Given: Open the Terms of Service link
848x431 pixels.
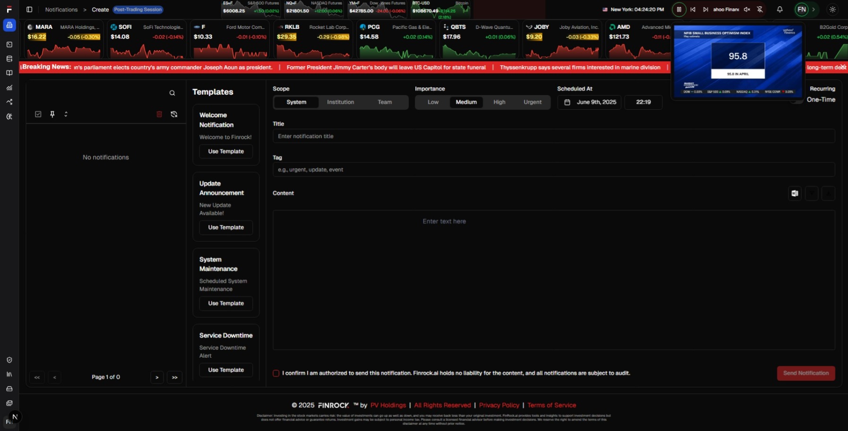Looking at the screenshot, I should pyautogui.click(x=551, y=405).
